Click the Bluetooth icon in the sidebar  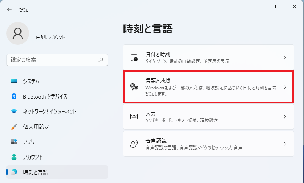(14, 97)
